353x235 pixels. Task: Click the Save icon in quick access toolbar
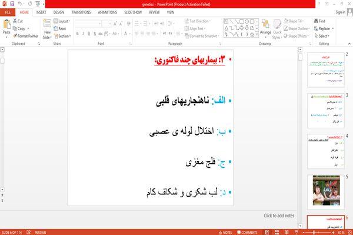[x=12, y=4]
